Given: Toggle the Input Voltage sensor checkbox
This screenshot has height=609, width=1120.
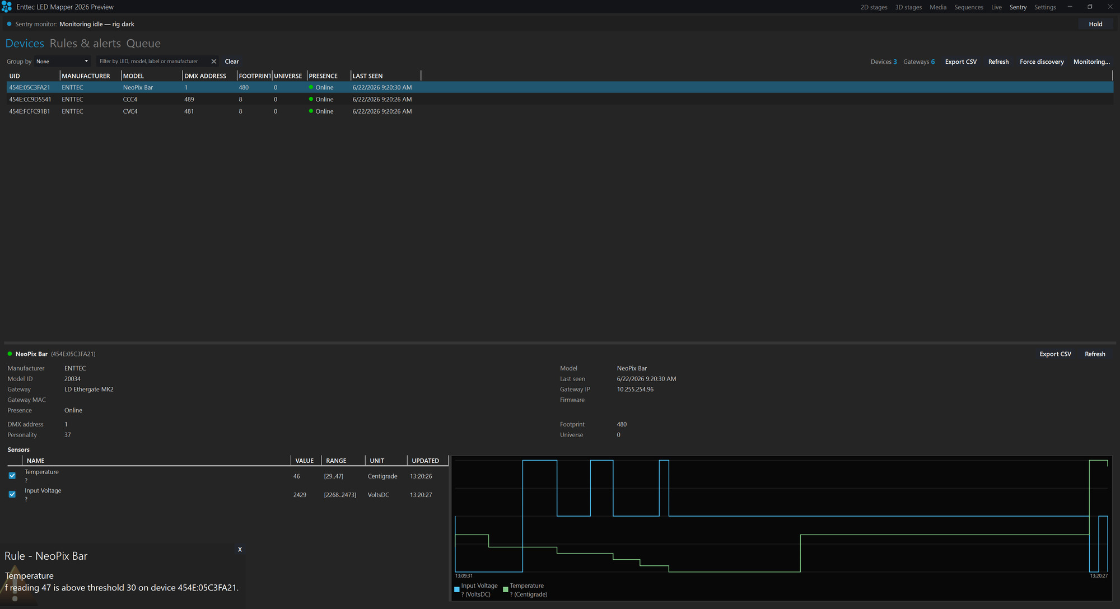Looking at the screenshot, I should (12, 494).
